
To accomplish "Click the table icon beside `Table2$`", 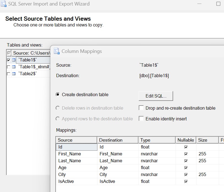I will (14, 74).
